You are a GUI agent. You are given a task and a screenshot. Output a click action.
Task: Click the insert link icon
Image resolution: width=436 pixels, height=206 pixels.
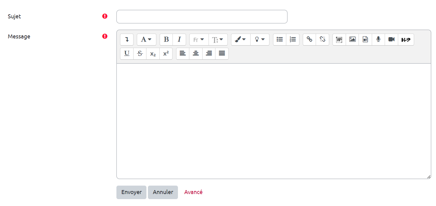309,40
